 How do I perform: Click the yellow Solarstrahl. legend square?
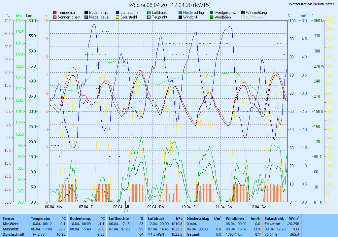tap(118, 17)
